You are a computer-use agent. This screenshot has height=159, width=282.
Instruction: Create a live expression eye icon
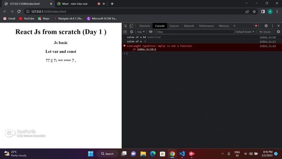pyautogui.click(x=151, y=32)
